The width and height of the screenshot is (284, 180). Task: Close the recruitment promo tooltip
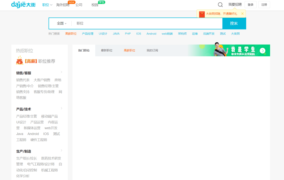242,14
